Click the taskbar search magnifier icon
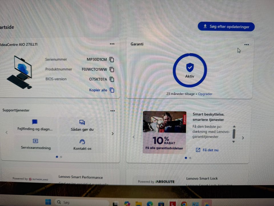The height and width of the screenshot is (206, 274). pos(59,202)
